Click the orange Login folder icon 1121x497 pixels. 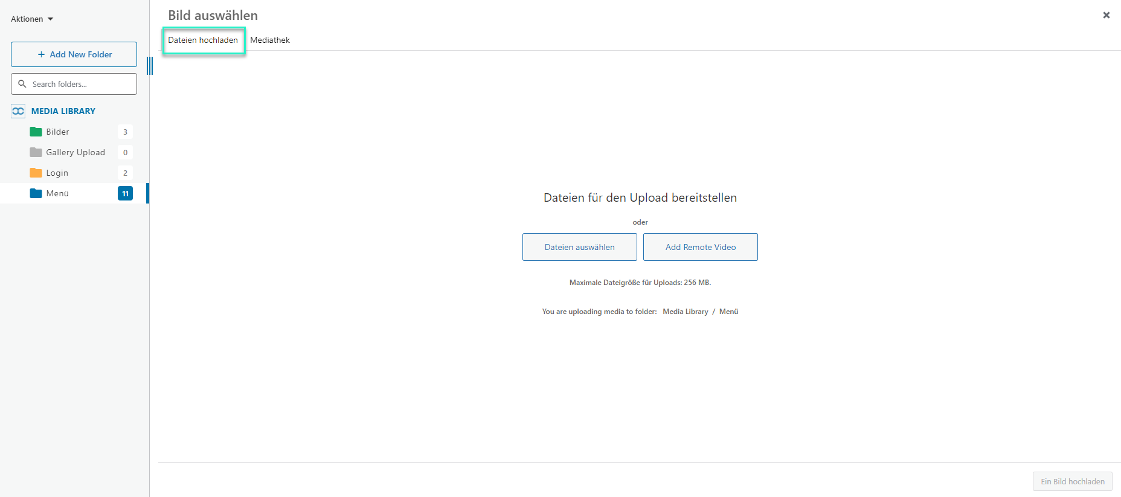[x=36, y=173]
